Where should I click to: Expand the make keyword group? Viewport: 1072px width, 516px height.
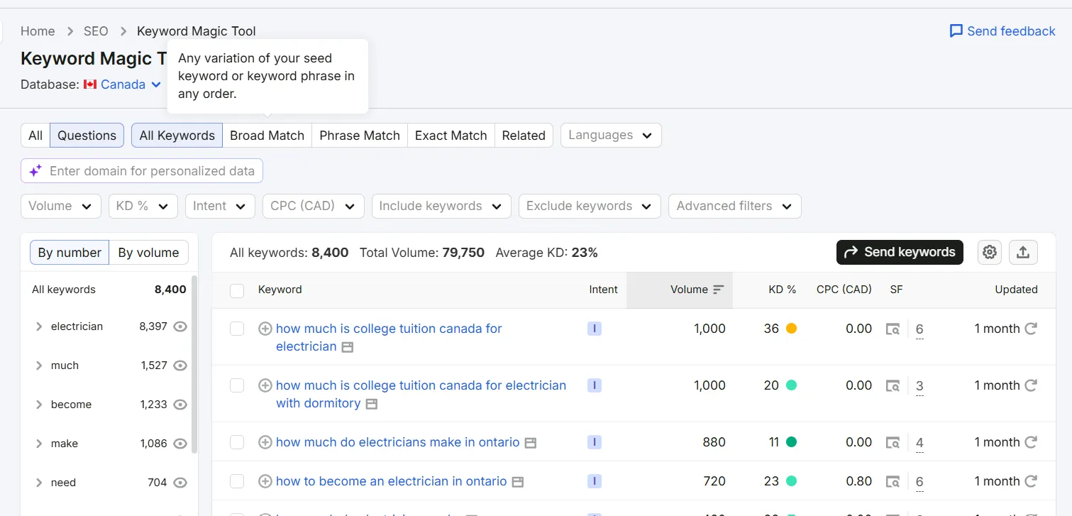coord(39,444)
